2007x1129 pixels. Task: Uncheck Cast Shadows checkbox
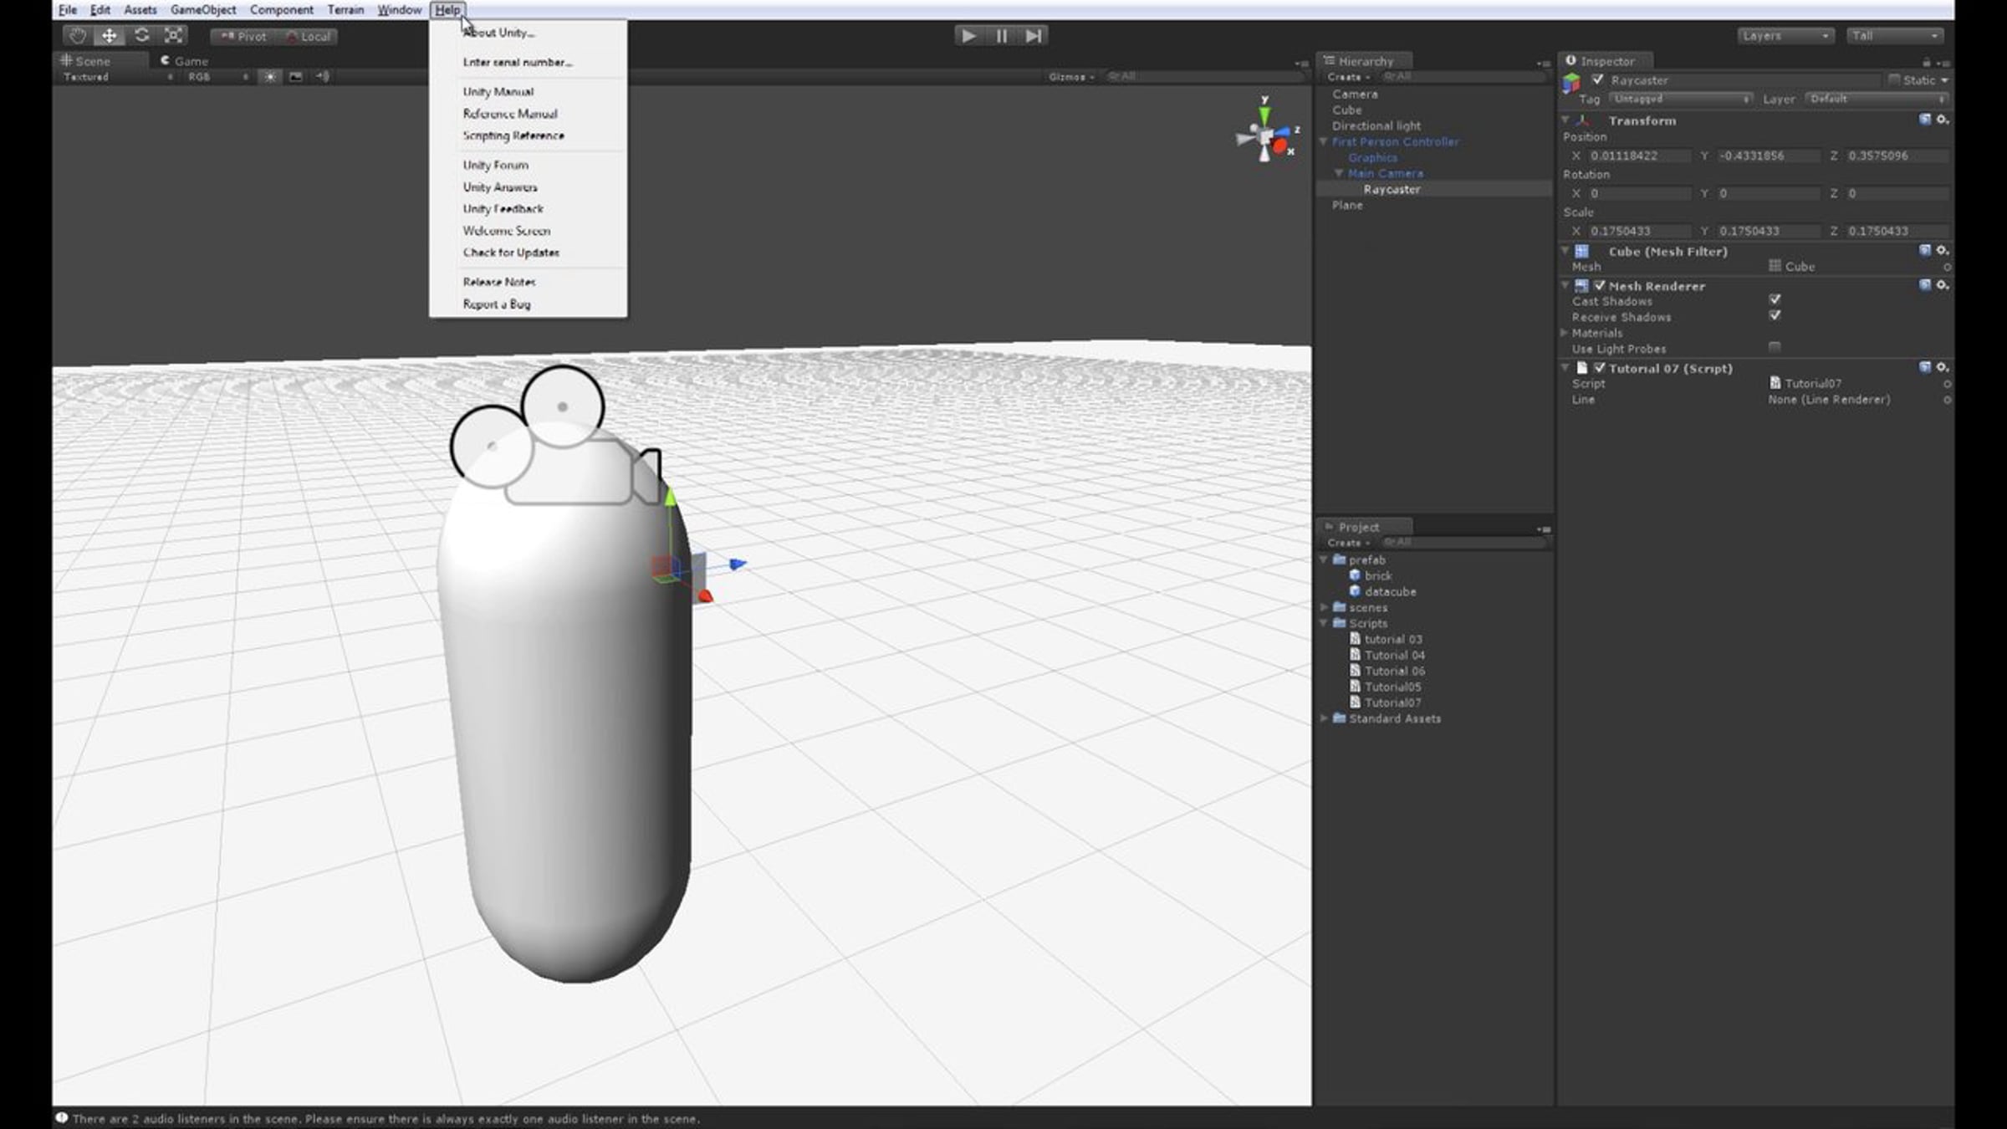click(1775, 299)
